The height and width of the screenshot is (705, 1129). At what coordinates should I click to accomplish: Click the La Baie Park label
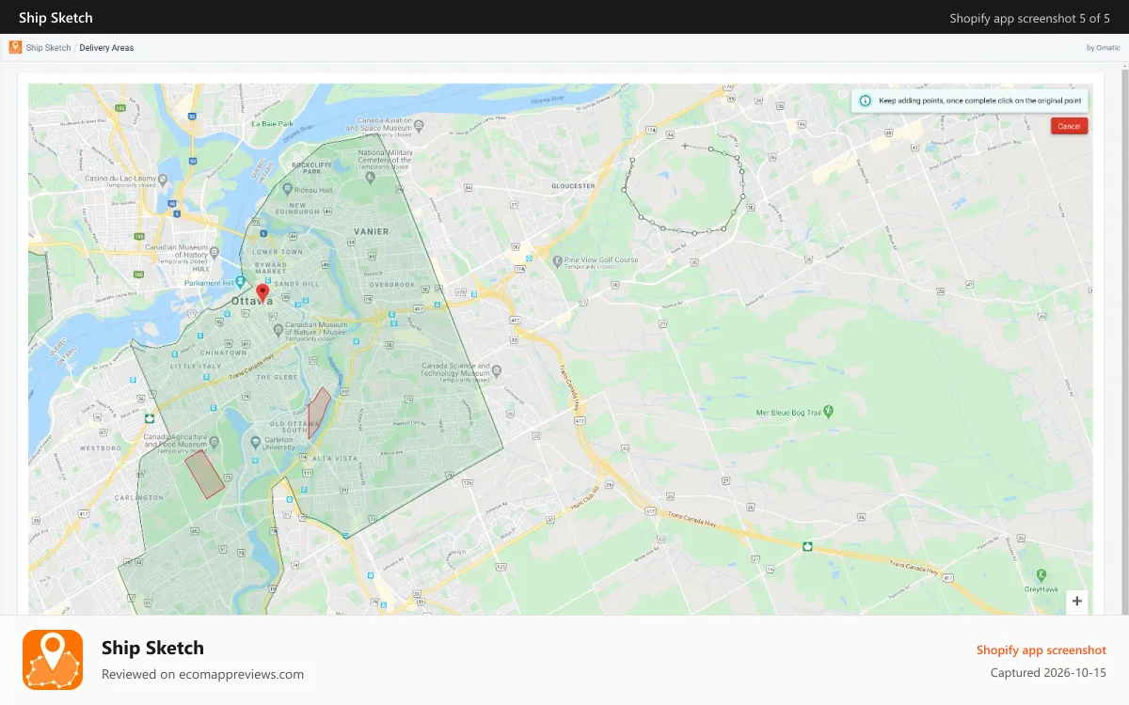click(273, 124)
